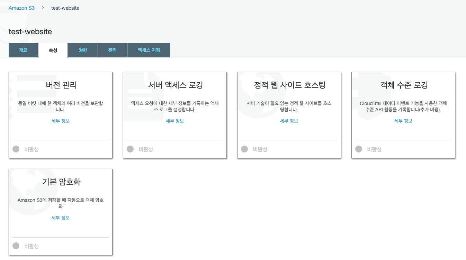Click the 정적 웹 사이트 호스팅 description text
Screen dimensions: 466x260
[x=289, y=106]
